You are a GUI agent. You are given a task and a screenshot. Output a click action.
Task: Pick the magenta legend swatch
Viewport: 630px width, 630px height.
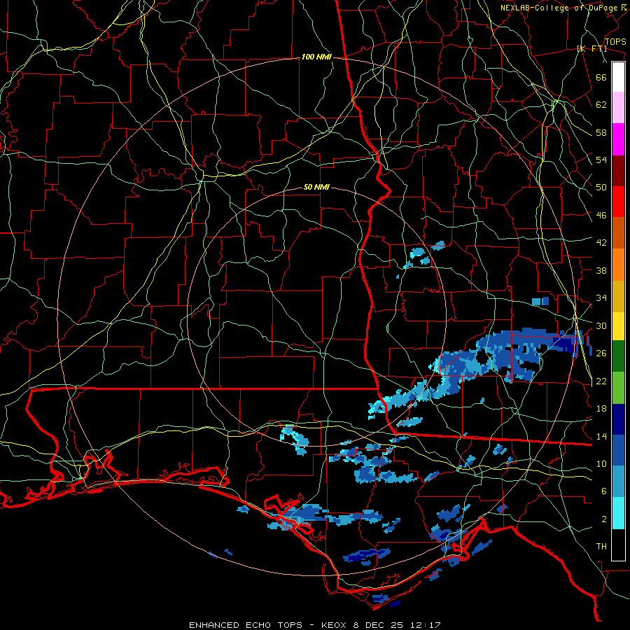(x=618, y=139)
